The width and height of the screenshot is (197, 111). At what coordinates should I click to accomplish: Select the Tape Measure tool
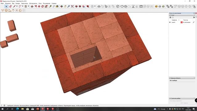point(50,6)
